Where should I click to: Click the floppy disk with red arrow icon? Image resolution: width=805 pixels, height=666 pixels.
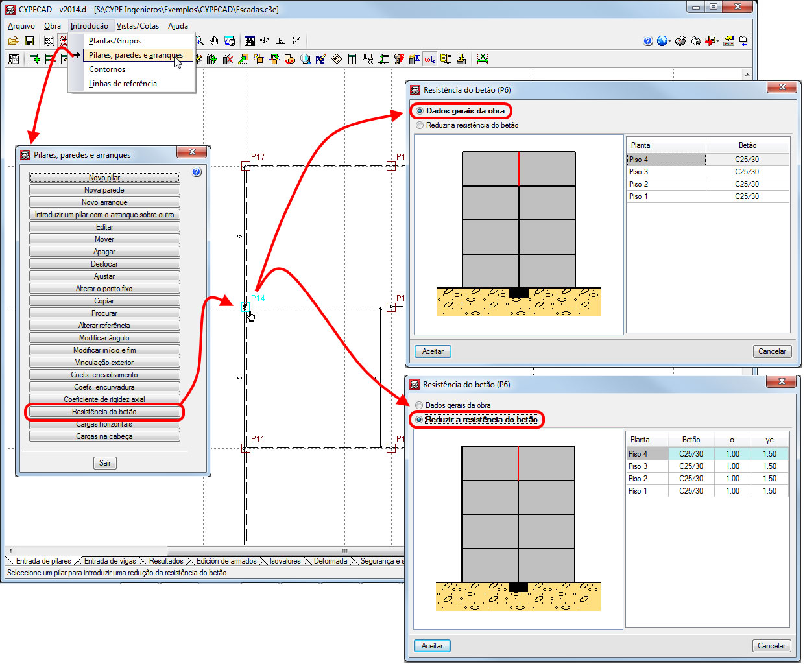[x=711, y=41]
